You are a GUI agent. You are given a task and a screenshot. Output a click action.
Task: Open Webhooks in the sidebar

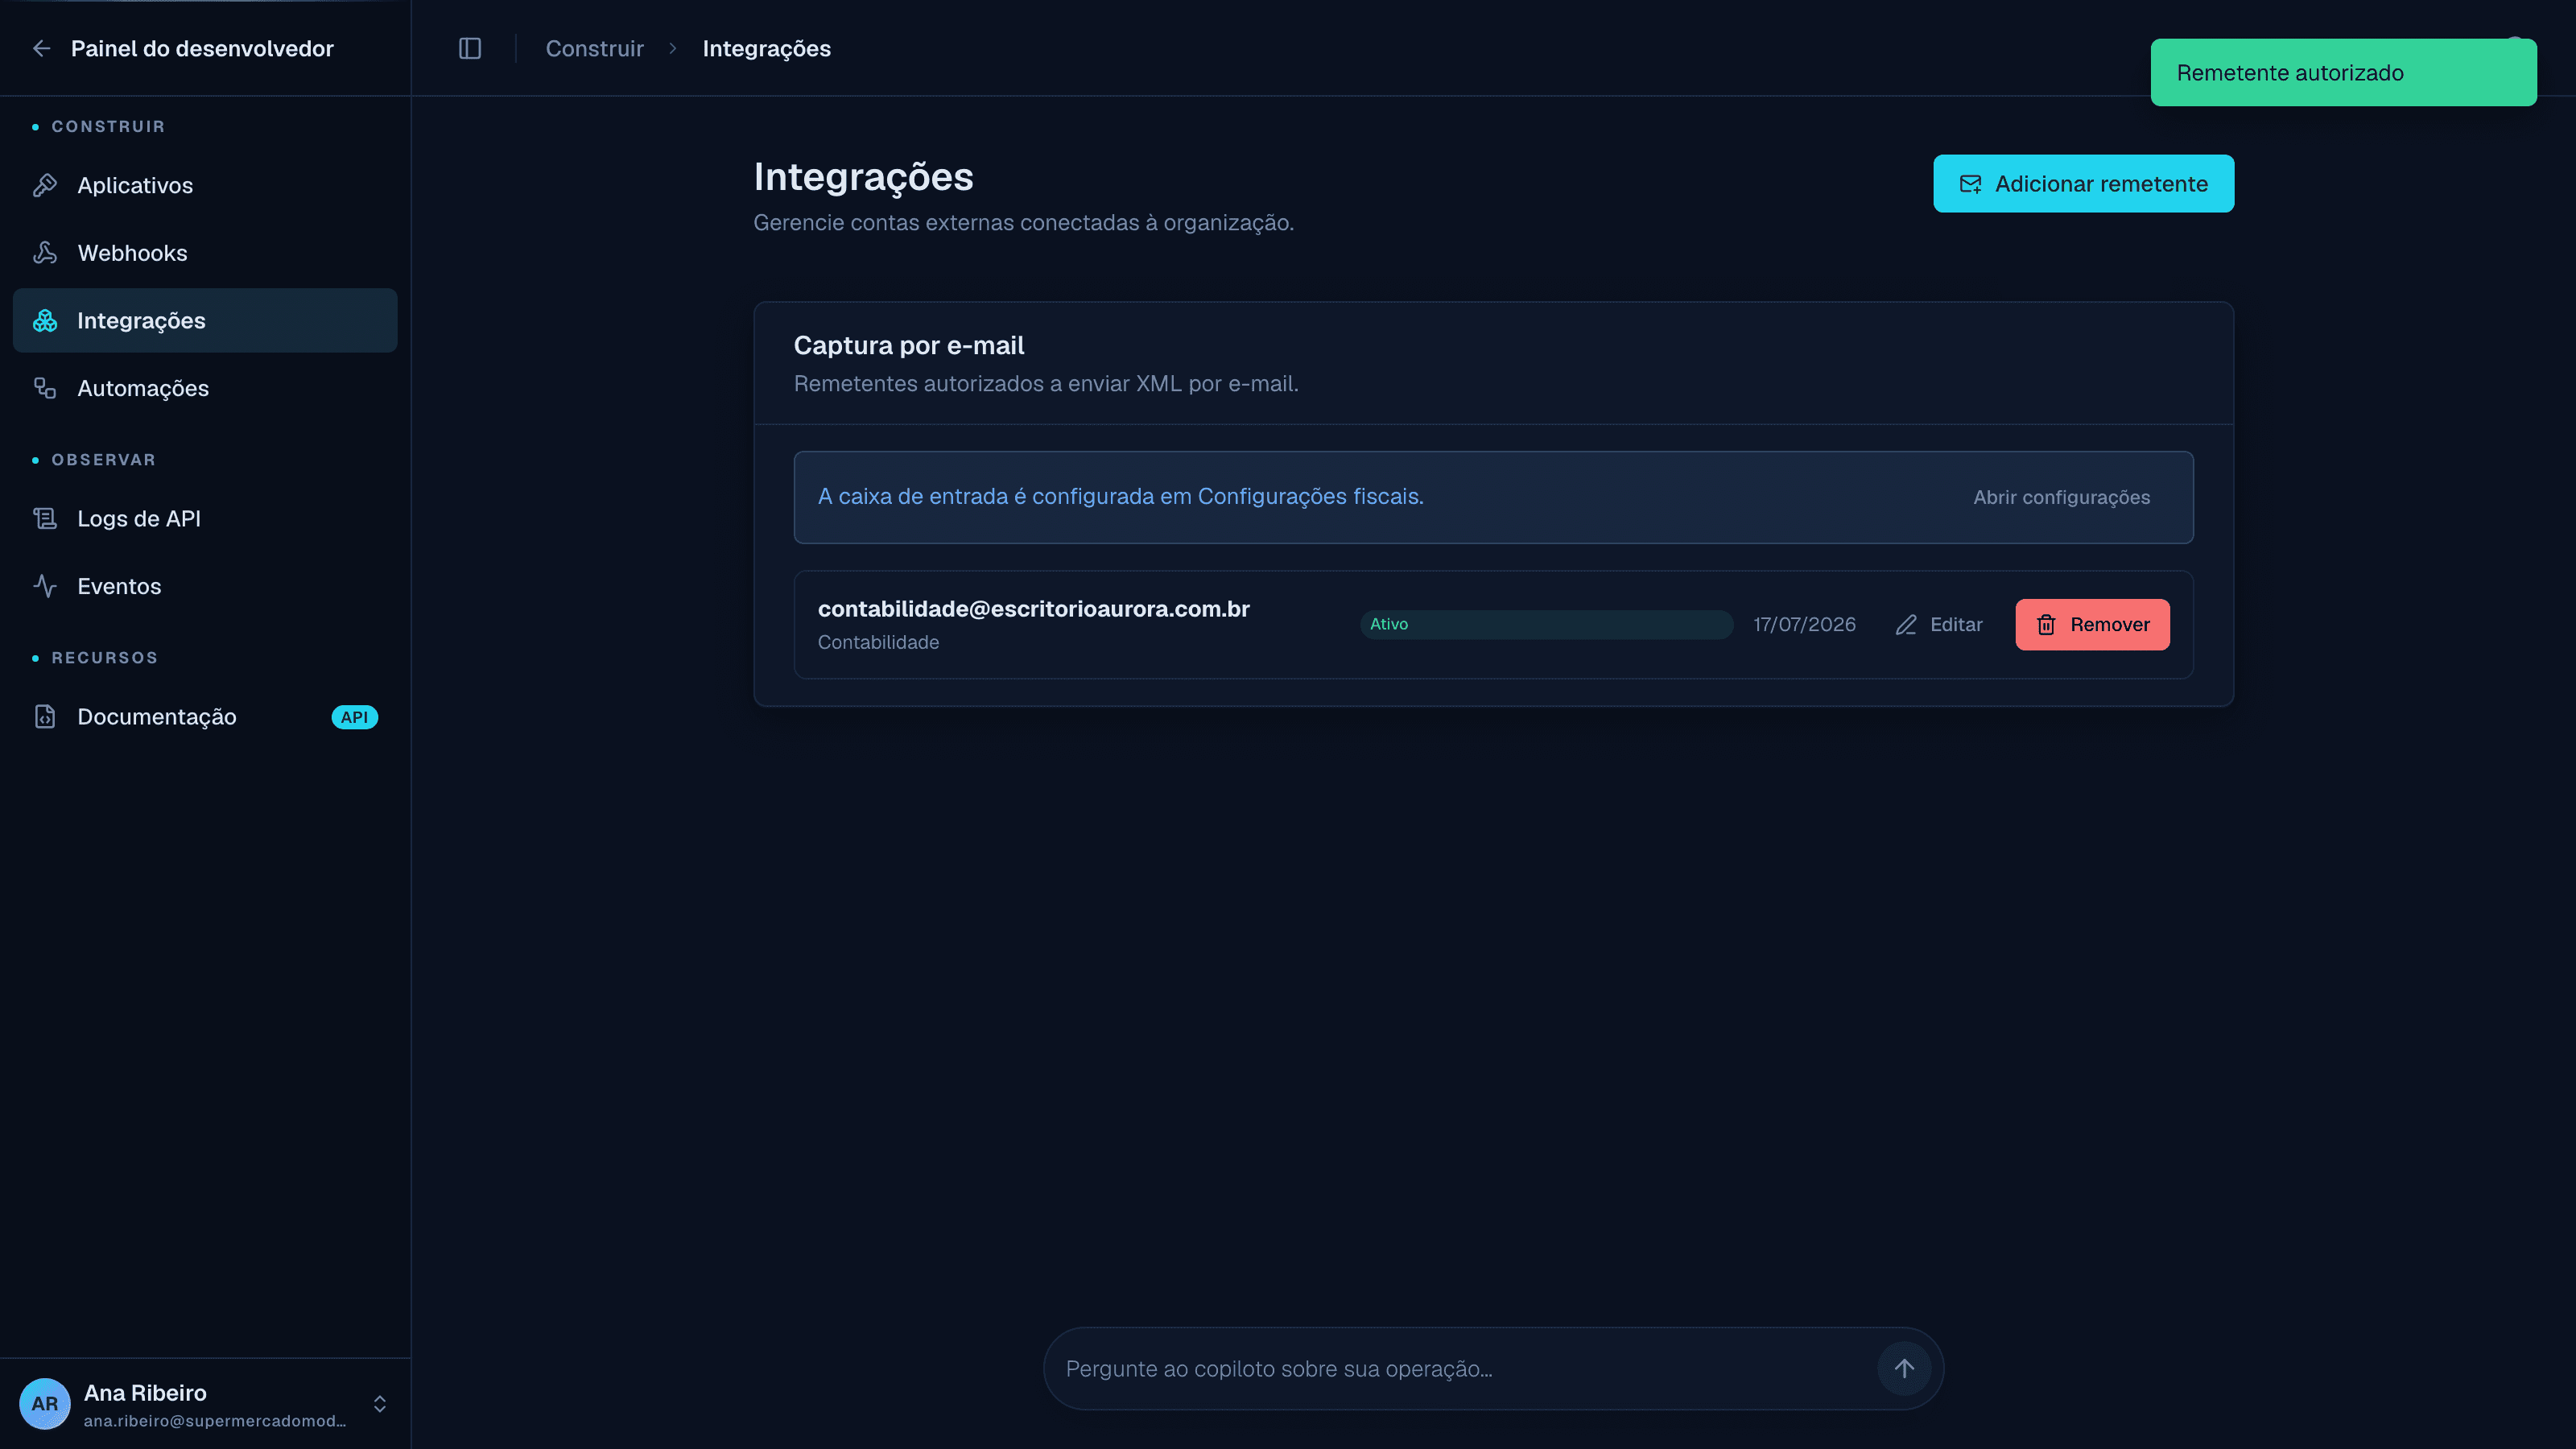click(205, 253)
